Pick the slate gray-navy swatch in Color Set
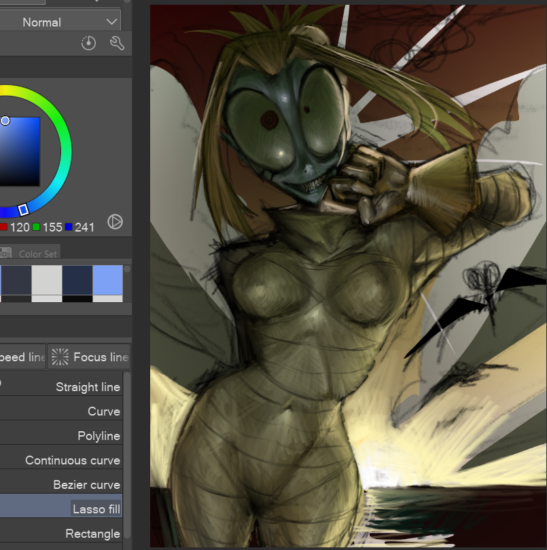Viewport: 547px width, 550px height. tap(16, 280)
